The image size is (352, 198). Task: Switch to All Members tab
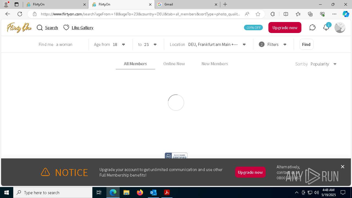pyautogui.click(x=135, y=64)
